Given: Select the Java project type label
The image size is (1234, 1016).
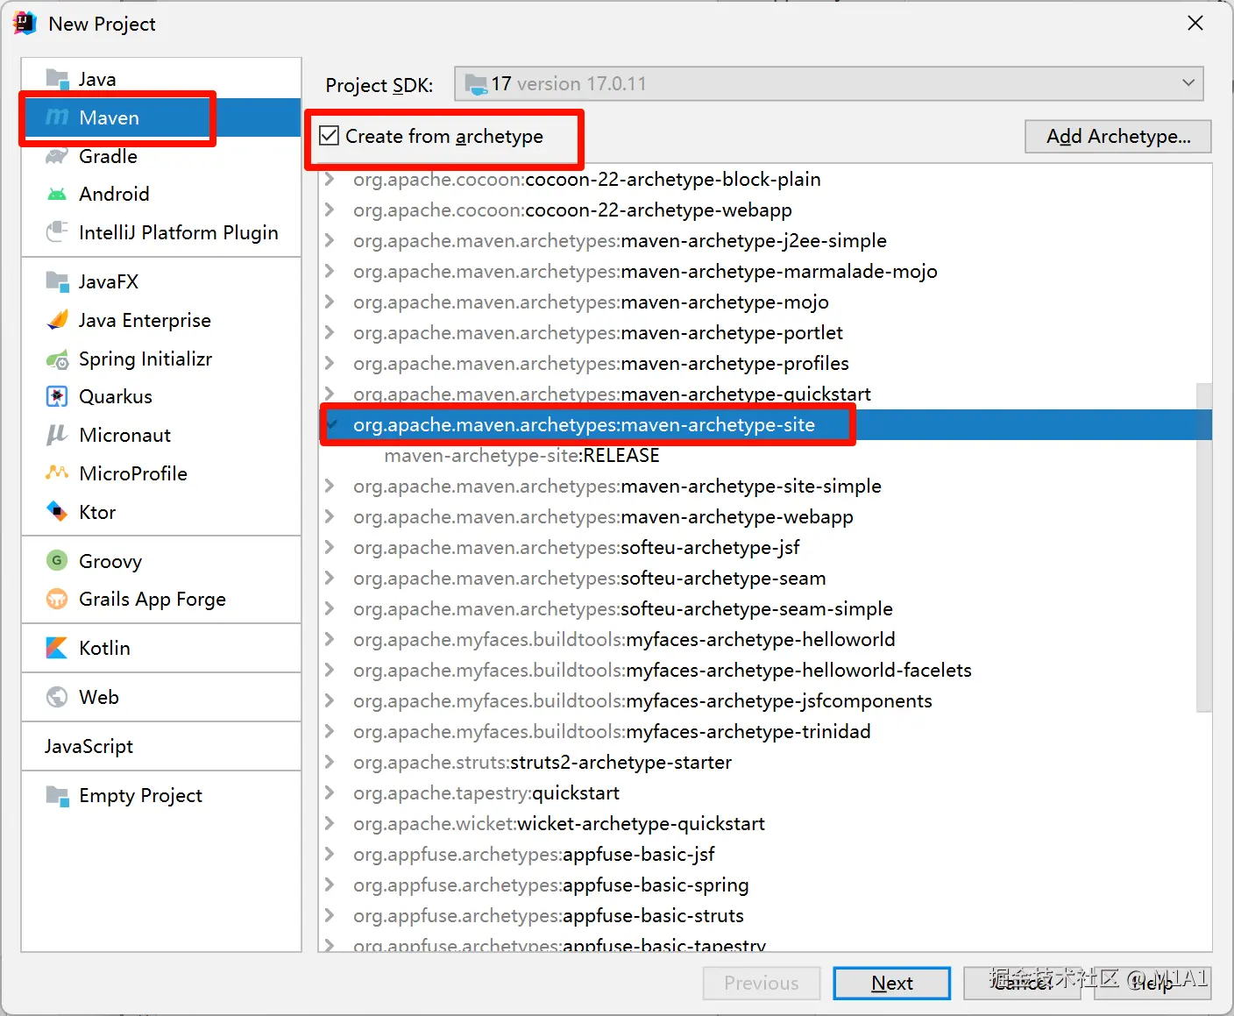Looking at the screenshot, I should coord(97,79).
